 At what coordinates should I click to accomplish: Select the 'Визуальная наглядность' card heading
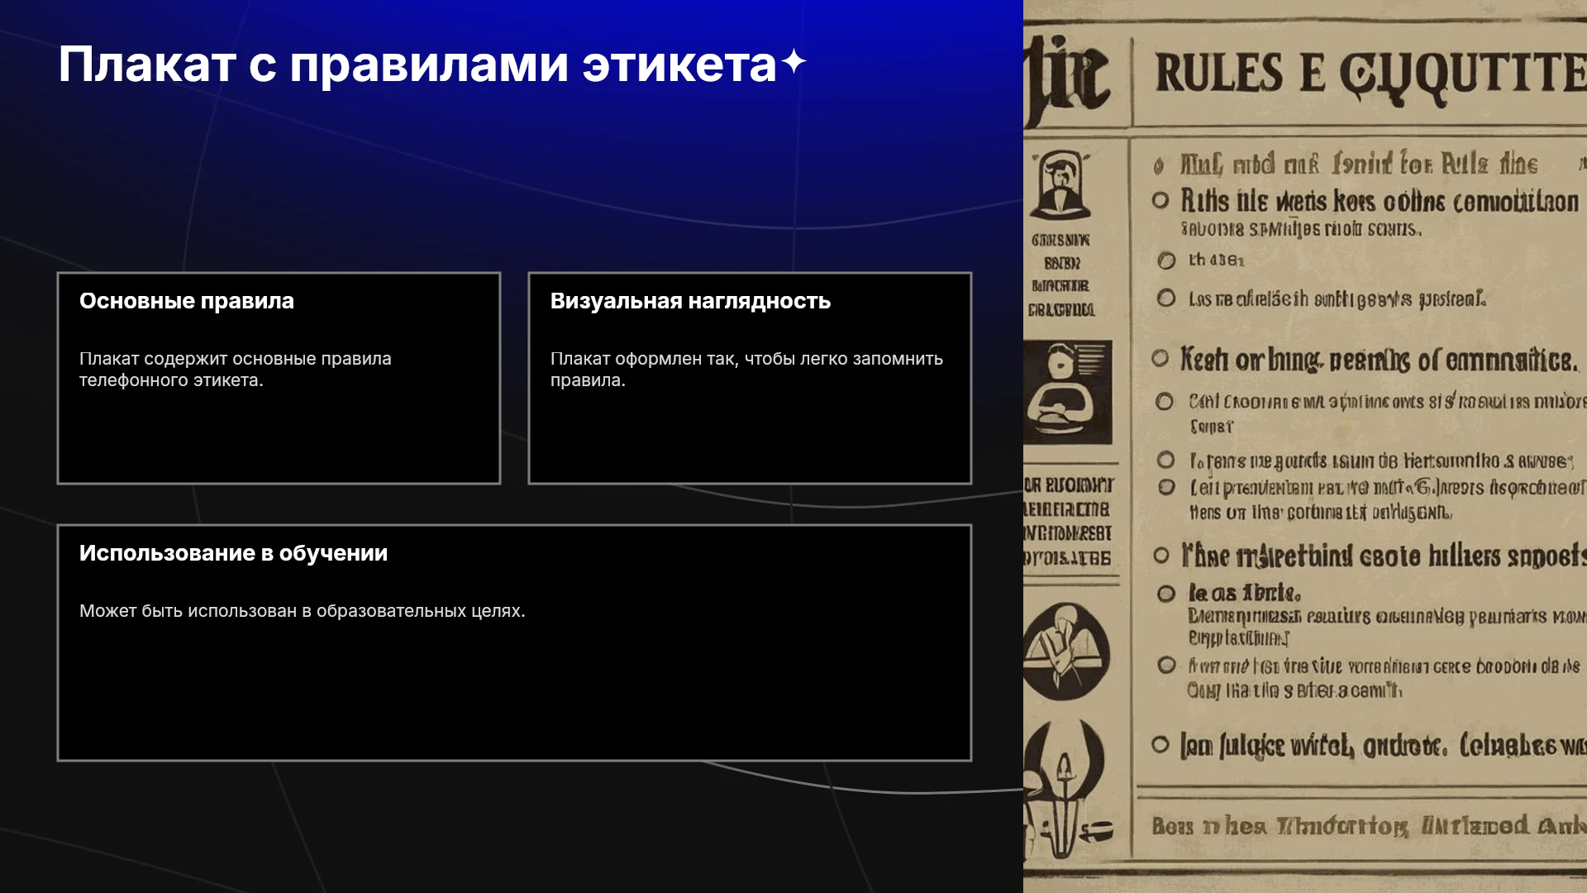point(690,301)
